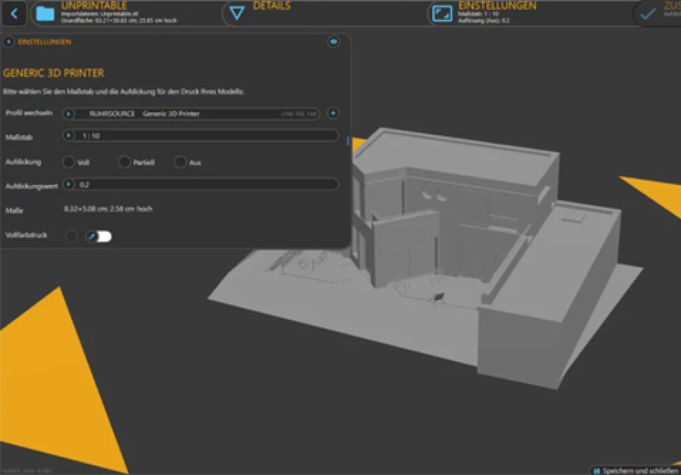Viewport: 681px width, 475px height.
Task: Select Aufdickung Partiell radio option
Action: click(124, 162)
